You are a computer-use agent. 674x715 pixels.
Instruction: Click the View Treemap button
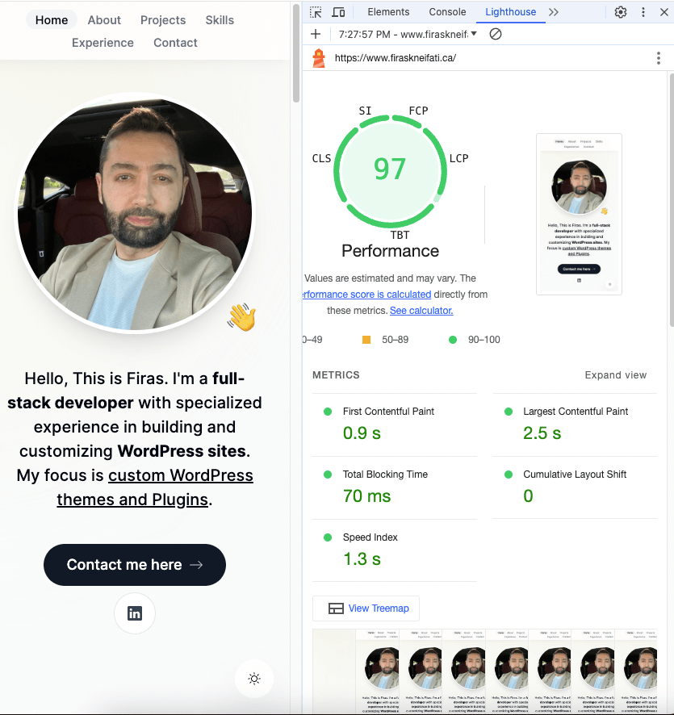coord(366,608)
